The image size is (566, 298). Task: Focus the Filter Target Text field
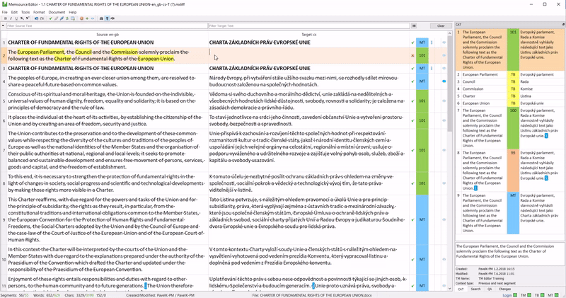pyautogui.click(x=309, y=25)
